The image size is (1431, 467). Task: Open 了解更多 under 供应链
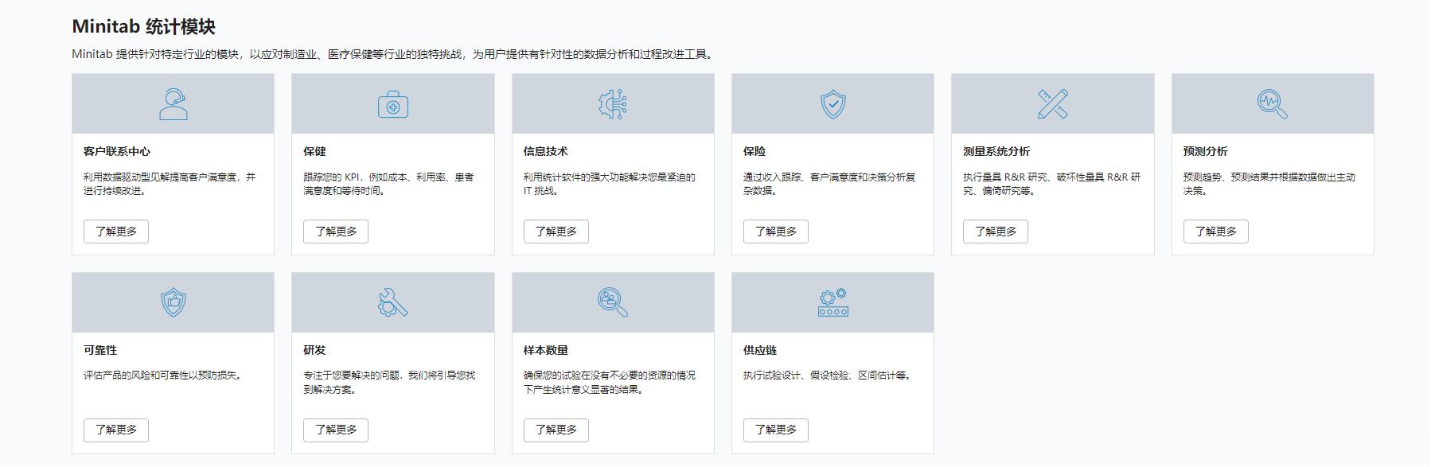coord(776,430)
